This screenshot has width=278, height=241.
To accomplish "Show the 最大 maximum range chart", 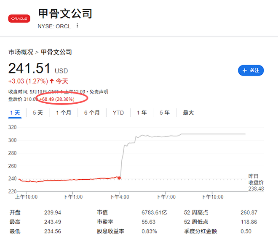I will pyautogui.click(x=188, y=113).
